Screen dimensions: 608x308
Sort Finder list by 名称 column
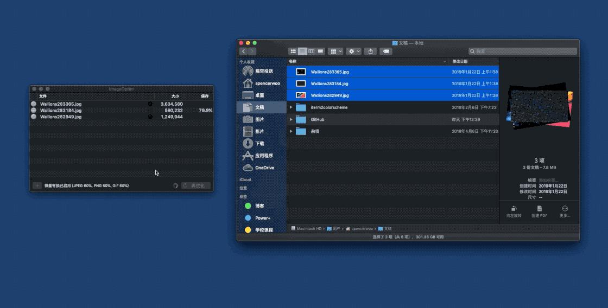pos(368,61)
